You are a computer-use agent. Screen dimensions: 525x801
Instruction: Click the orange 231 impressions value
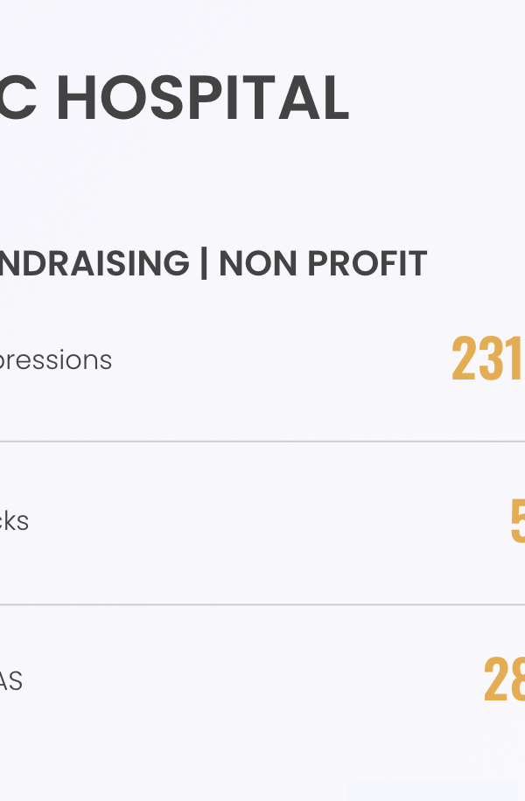tap(487, 359)
